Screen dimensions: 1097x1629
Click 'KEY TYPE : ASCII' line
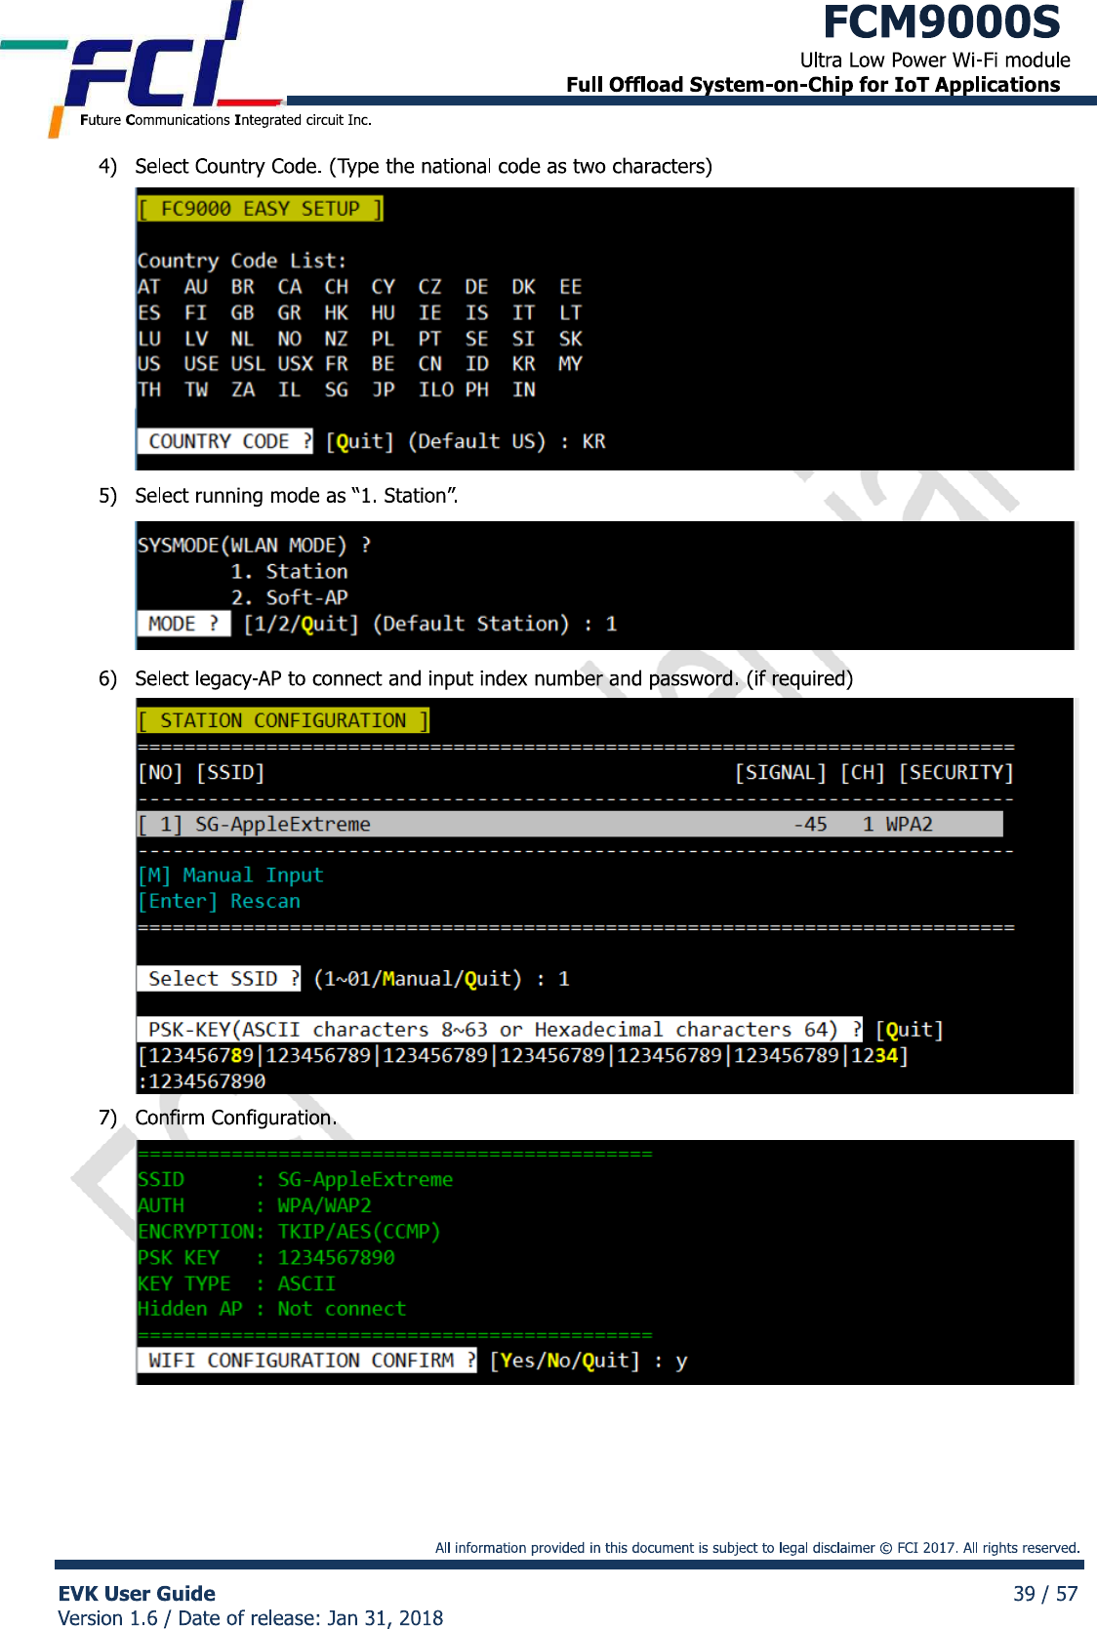click(x=236, y=1283)
